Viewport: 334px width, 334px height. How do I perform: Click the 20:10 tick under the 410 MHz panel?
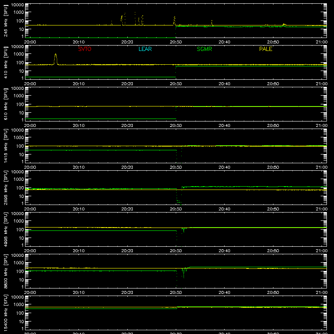[78, 84]
